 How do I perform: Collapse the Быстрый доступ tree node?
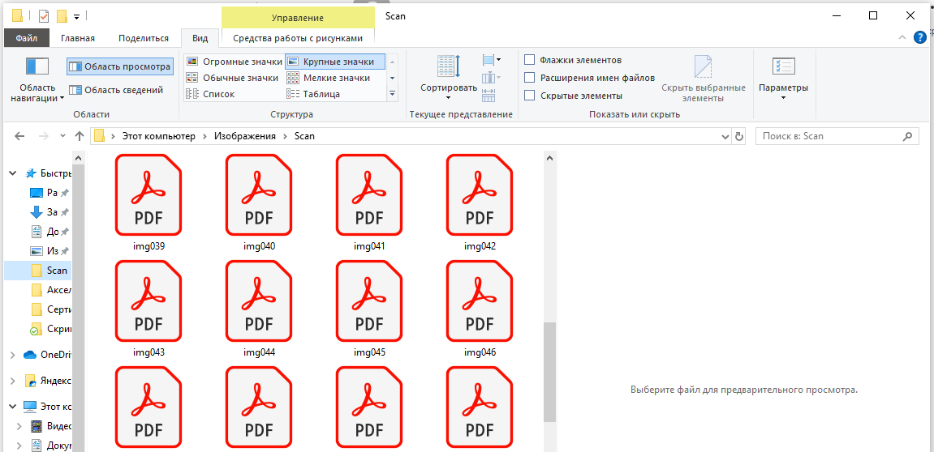13,173
